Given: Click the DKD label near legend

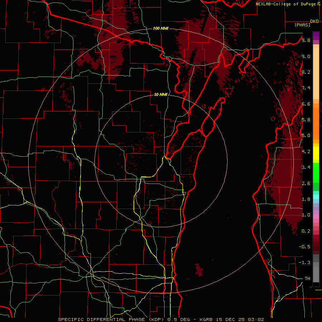Looking at the screenshot, I should [314, 21].
